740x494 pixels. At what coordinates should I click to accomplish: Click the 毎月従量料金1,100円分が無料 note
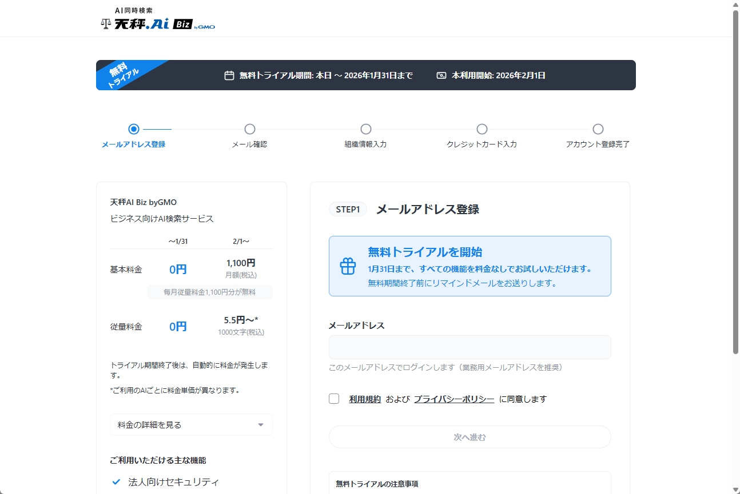click(210, 292)
